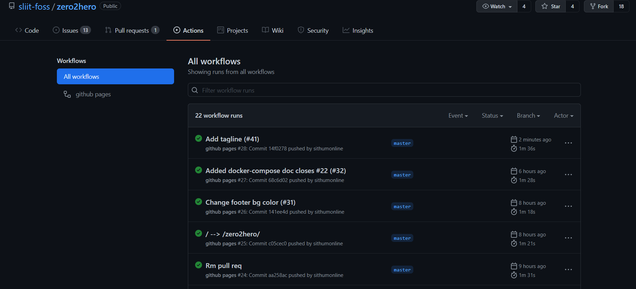Click the text 22 workflow runs
The image size is (636, 289).
click(x=219, y=116)
